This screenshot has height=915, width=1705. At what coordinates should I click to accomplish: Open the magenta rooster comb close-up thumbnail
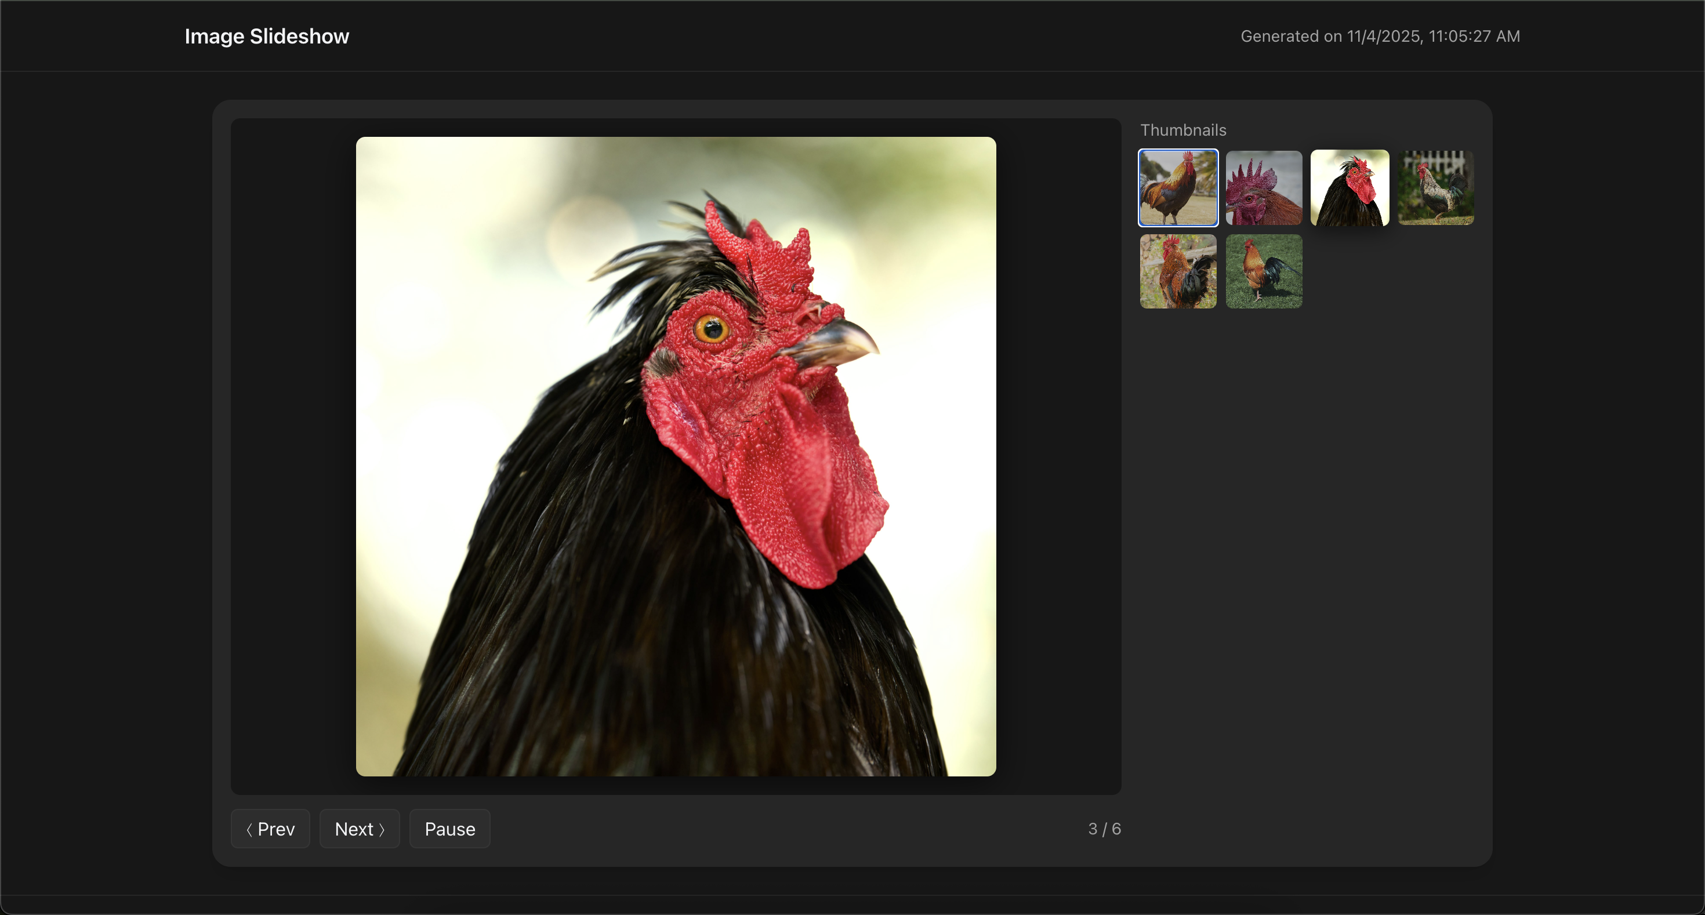point(1263,187)
